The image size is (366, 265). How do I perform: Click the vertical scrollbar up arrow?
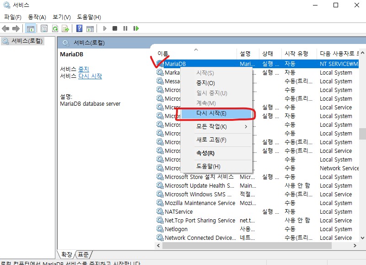[x=362, y=53]
